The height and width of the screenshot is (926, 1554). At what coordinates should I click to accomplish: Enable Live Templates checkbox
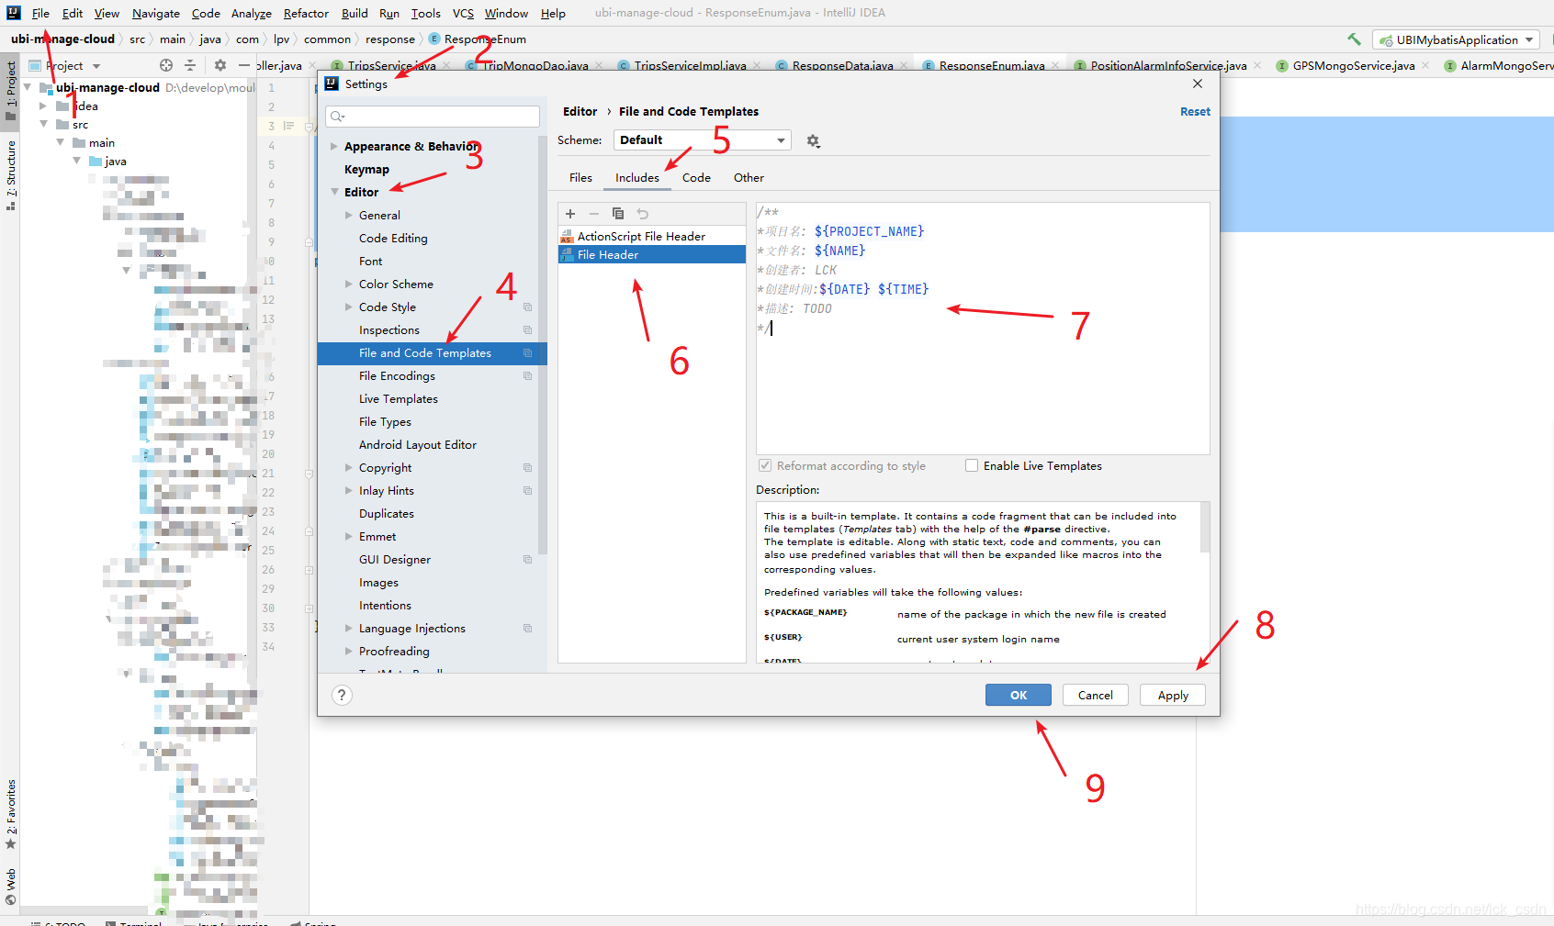point(972,466)
